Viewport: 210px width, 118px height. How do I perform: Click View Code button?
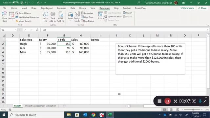tap(87, 17)
